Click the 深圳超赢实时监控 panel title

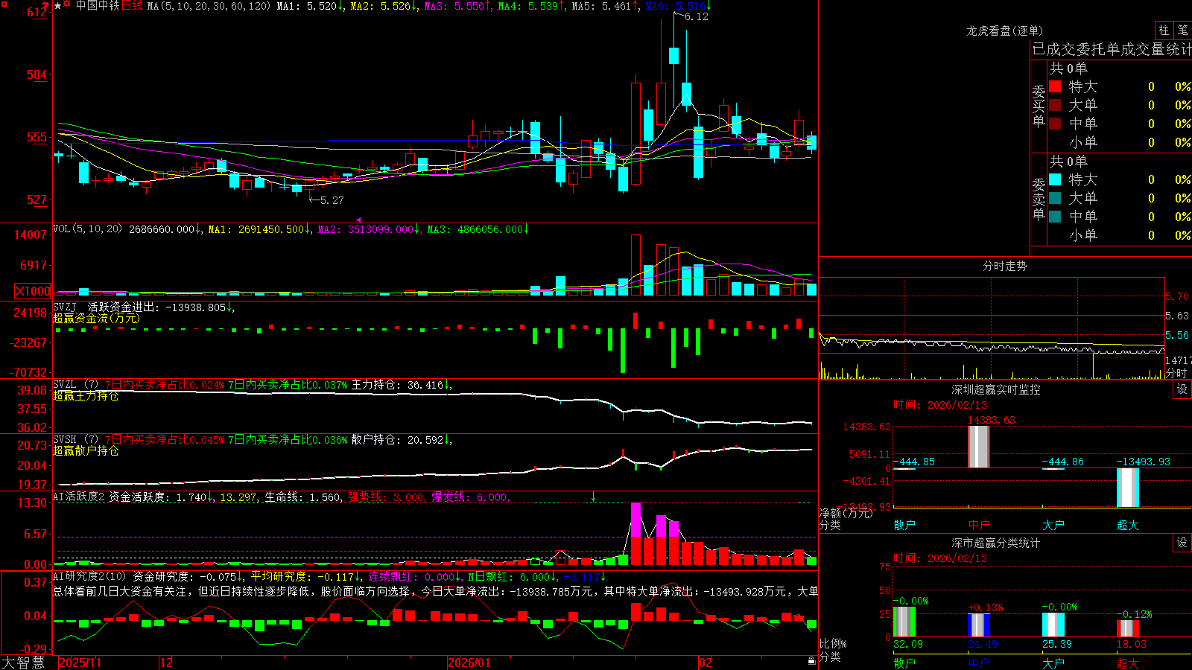coord(996,389)
